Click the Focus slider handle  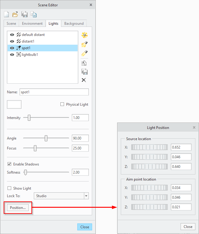point(35,148)
